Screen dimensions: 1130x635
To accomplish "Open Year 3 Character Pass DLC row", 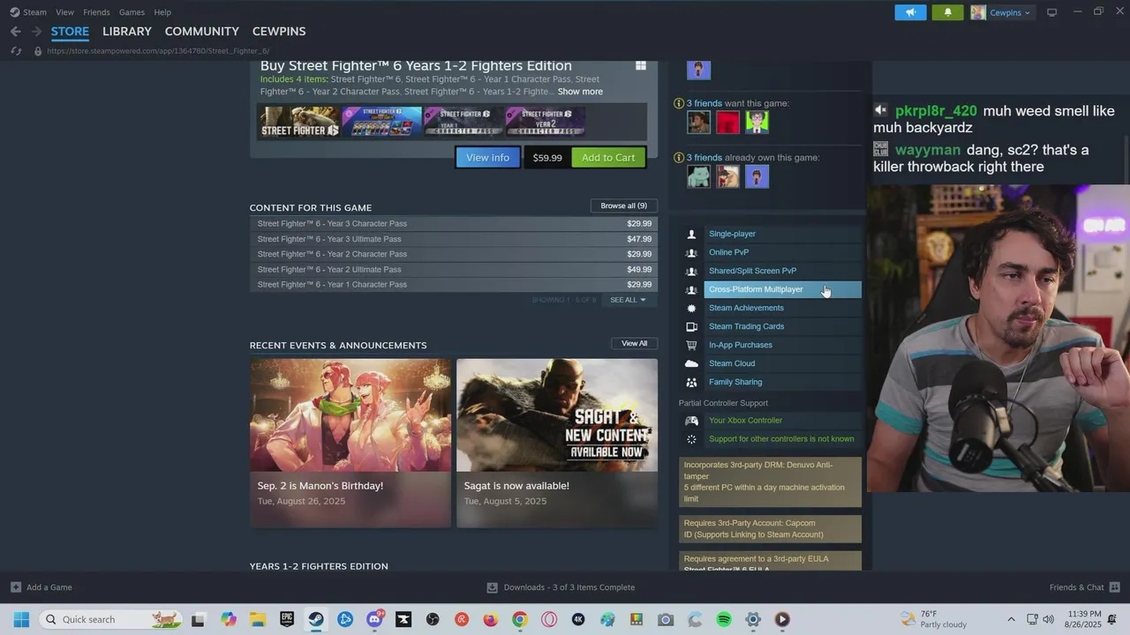I will (454, 224).
